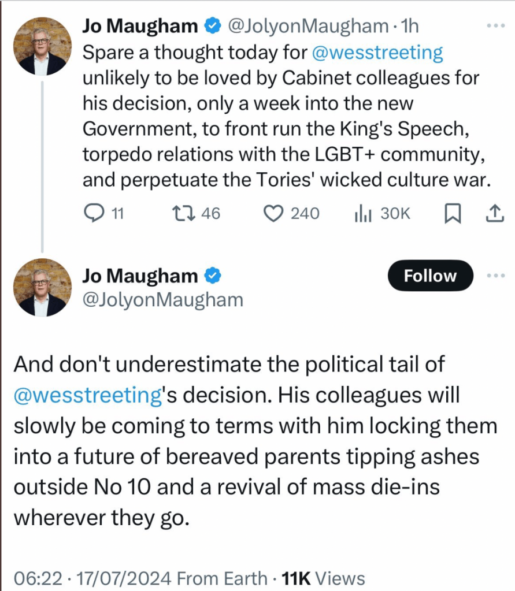515x591 pixels.
Task: Click the @JolyonMaugham handle under second name
Action: coord(162,300)
